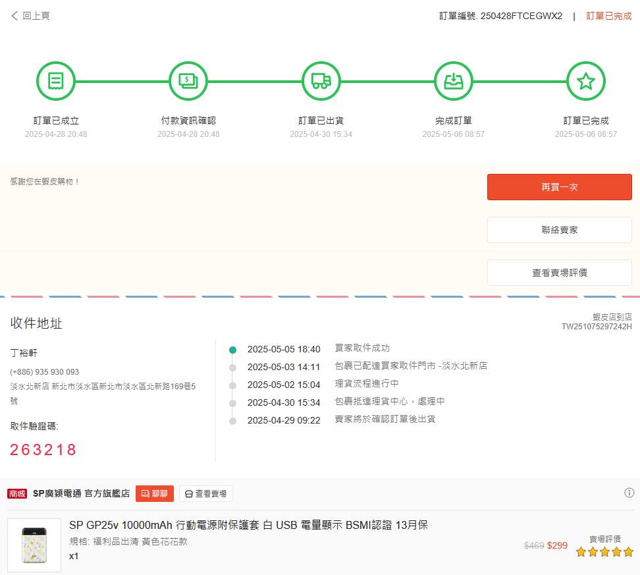Open the SP GP25v power bank product title
640x575 pixels.
tap(248, 525)
